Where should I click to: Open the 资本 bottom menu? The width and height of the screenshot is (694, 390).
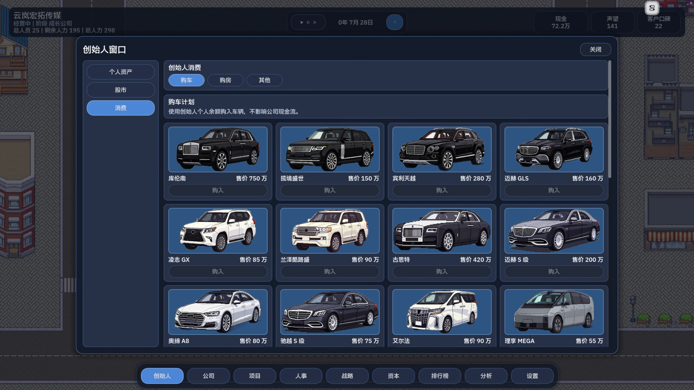tap(394, 376)
